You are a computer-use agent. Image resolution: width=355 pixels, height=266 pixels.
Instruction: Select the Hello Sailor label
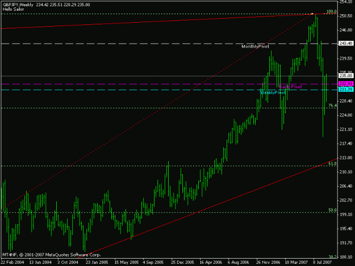coord(13,9)
